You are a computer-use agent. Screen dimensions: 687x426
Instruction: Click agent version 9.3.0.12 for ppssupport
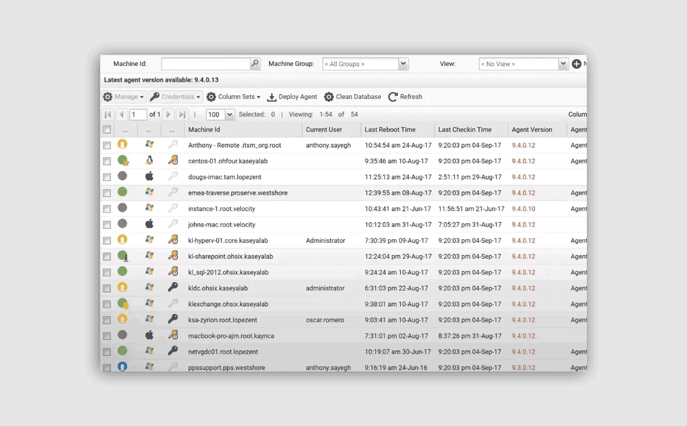tap(523, 368)
